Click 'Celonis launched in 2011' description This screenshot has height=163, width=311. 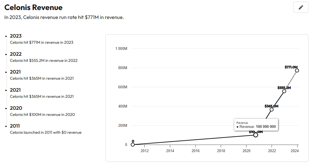[x=46, y=132]
